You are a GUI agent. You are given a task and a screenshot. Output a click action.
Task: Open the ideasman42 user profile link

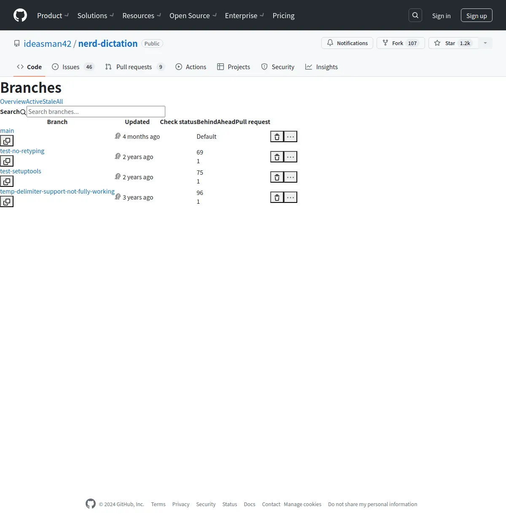tap(48, 43)
